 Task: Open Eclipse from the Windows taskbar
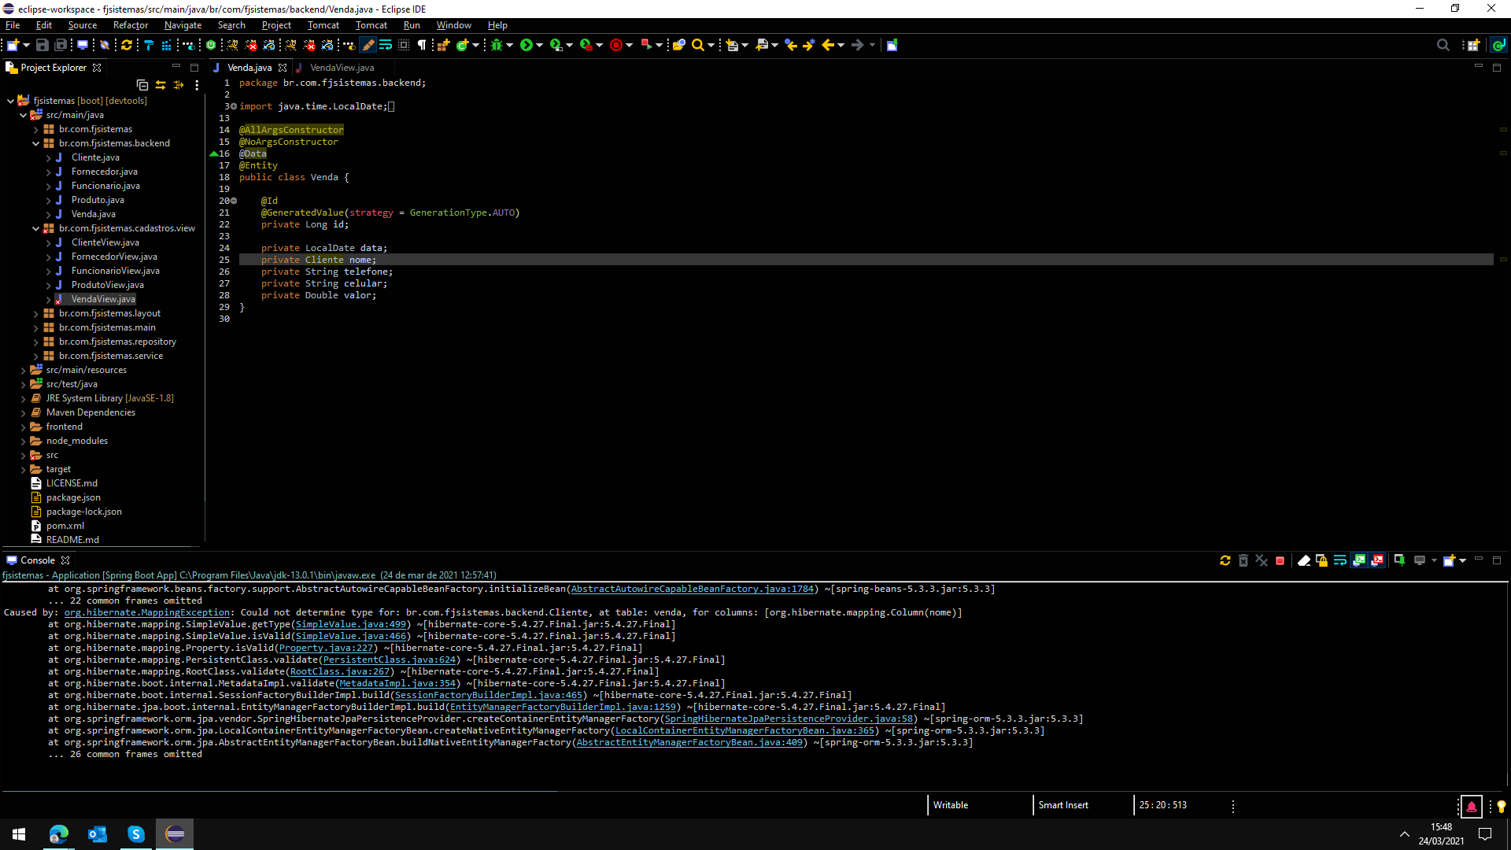[175, 833]
